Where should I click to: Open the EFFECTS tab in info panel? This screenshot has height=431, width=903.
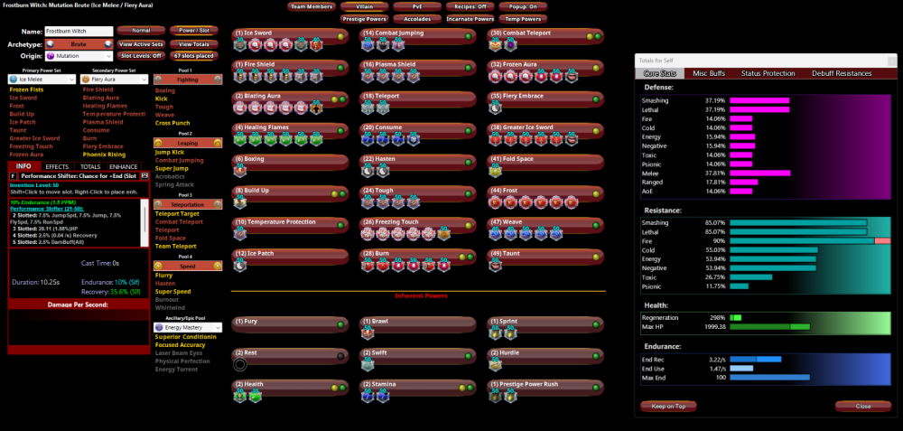[57, 166]
